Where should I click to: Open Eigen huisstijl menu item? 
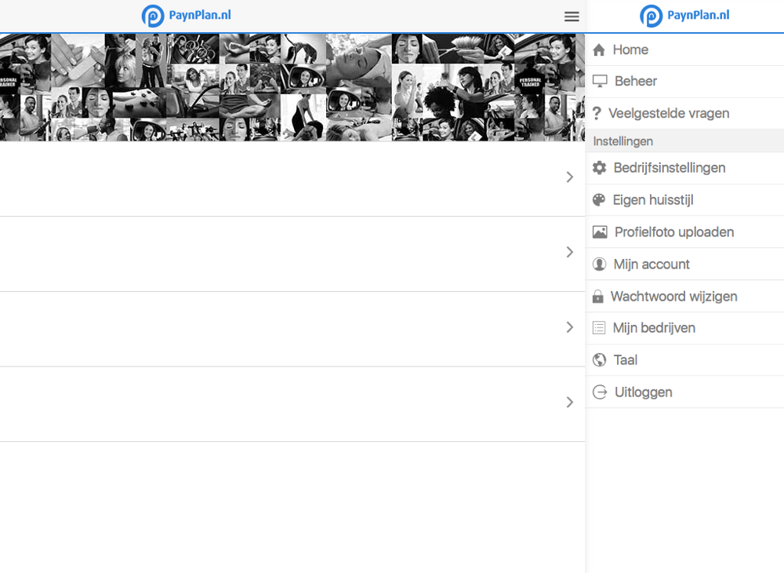click(x=684, y=200)
